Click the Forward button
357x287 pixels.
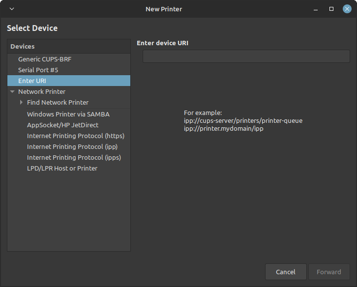coord(328,272)
